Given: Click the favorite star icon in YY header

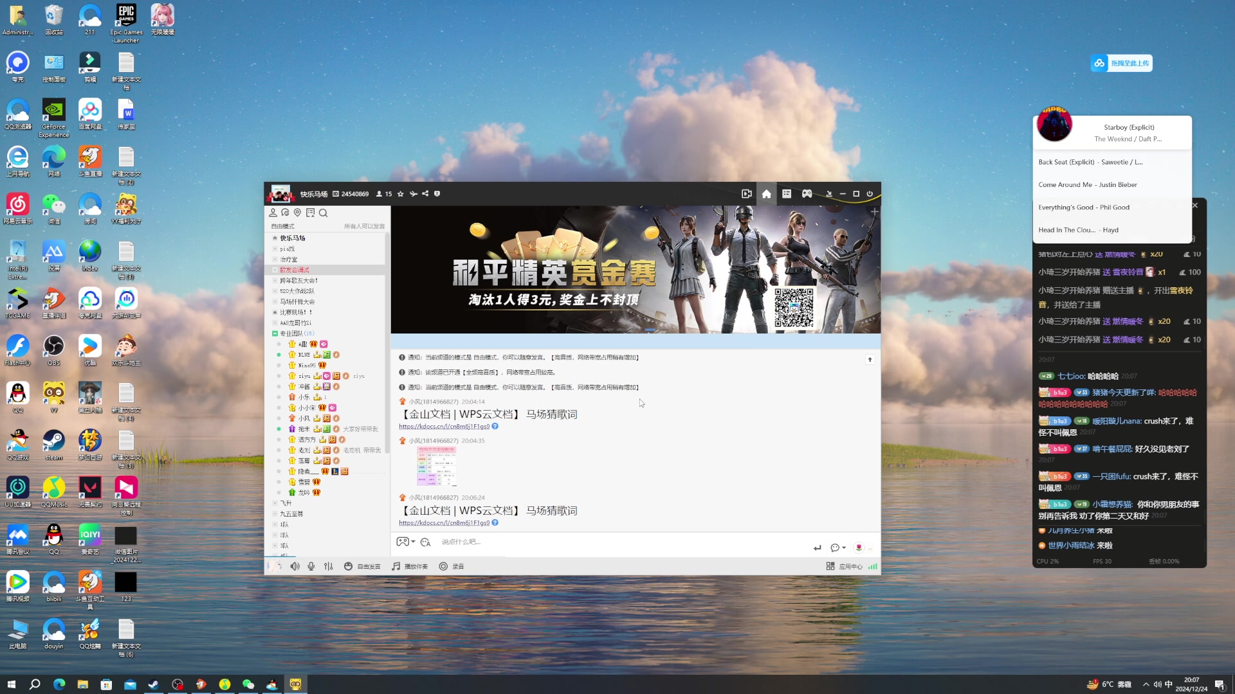Looking at the screenshot, I should point(401,193).
